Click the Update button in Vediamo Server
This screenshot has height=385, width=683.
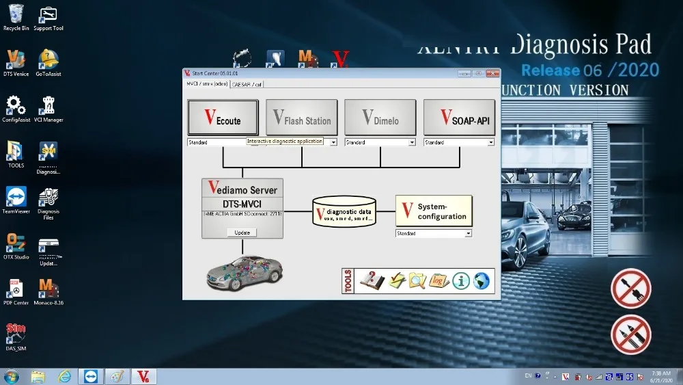pos(242,233)
